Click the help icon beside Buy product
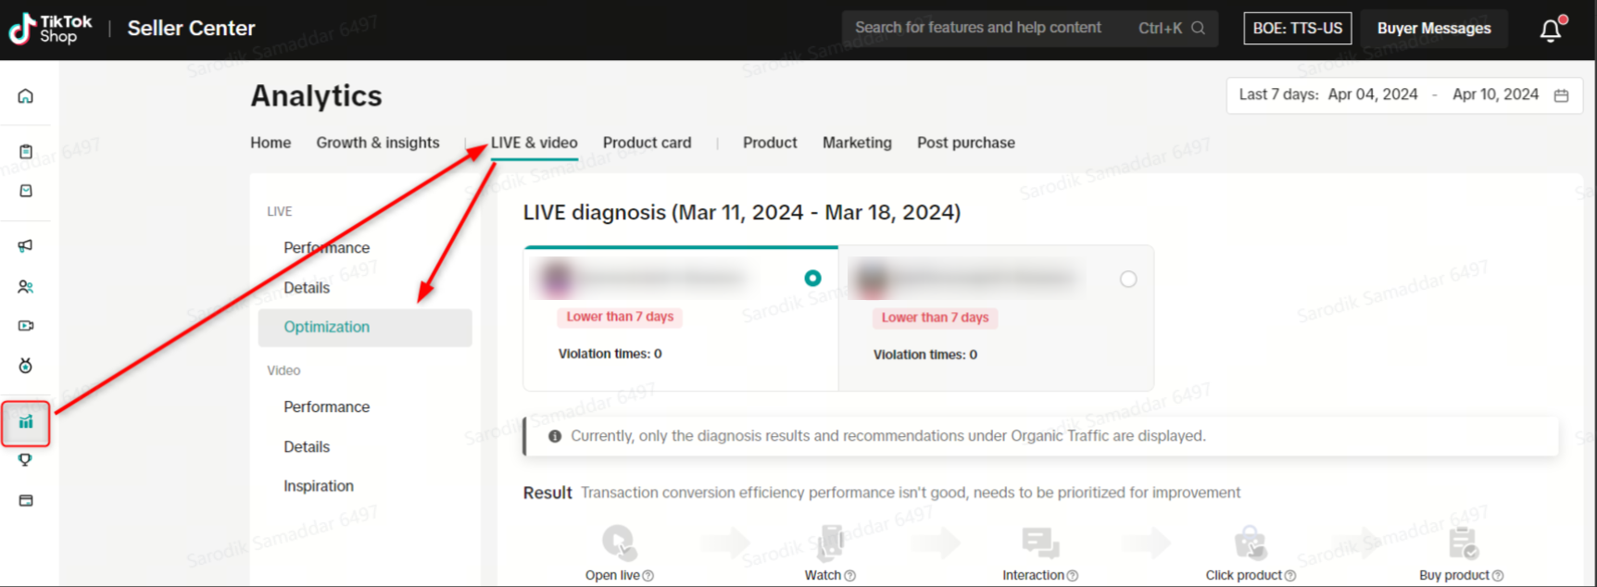The image size is (1597, 587). click(1498, 576)
